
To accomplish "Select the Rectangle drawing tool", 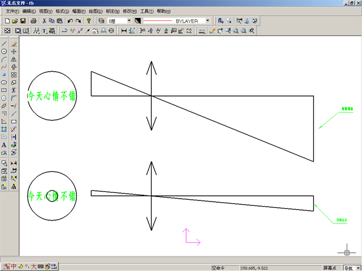I will coord(4,90).
